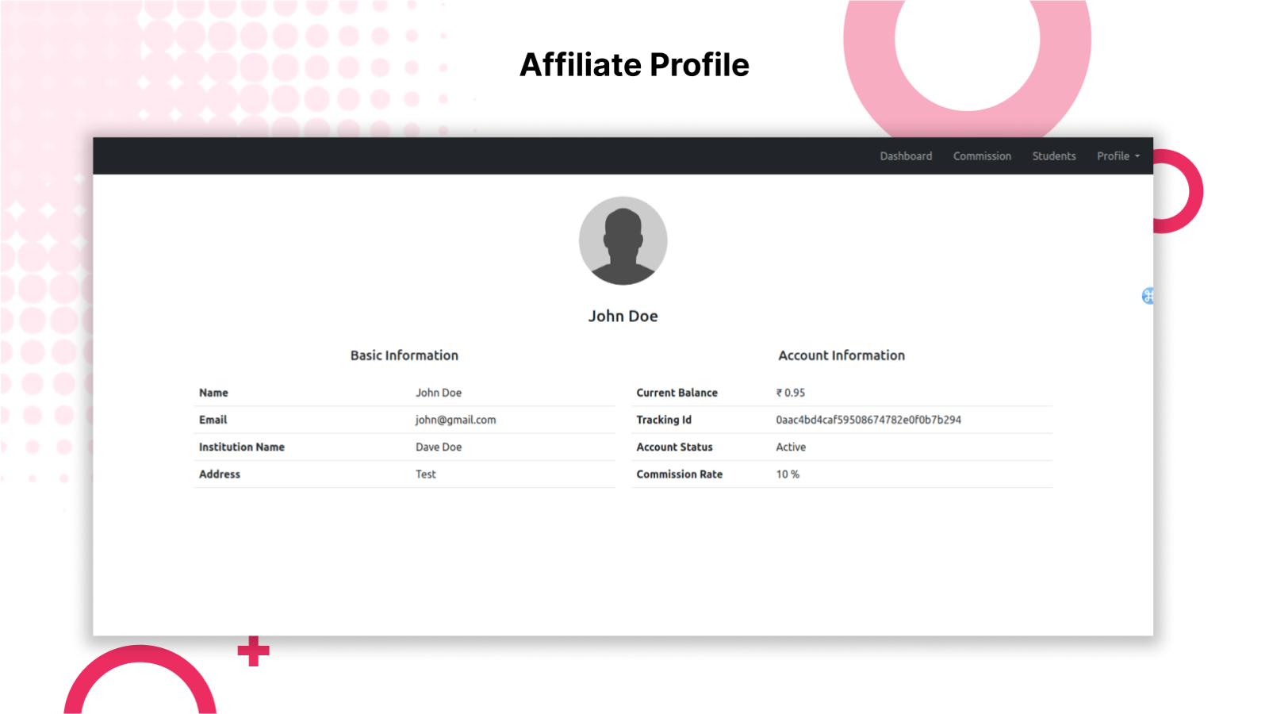Open the Commission page from navbar
This screenshot has width=1269, height=714.
point(982,156)
